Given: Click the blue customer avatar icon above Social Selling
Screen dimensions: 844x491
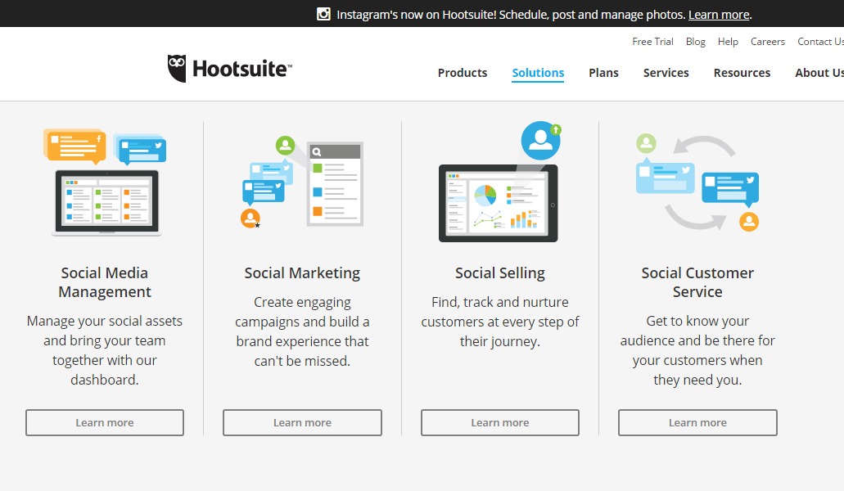Looking at the screenshot, I should 540,139.
